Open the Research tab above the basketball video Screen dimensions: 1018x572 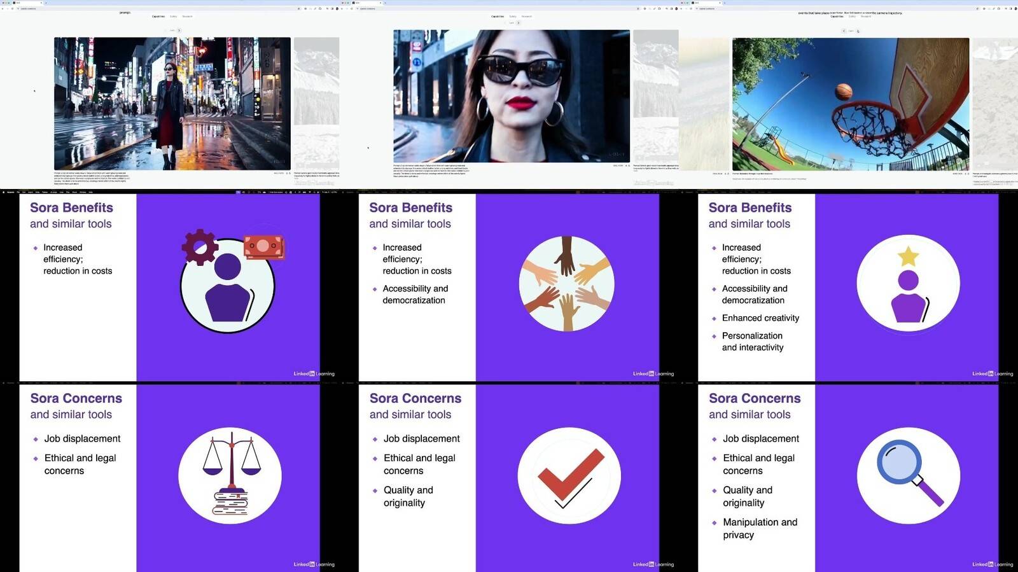(866, 17)
